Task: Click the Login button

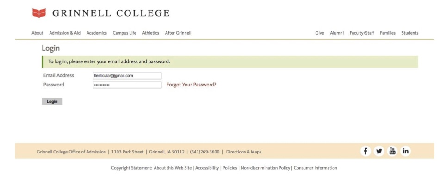Action: pos(52,102)
